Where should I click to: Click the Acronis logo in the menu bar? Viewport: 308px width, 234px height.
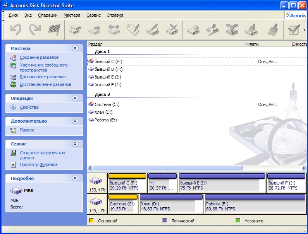296,15
